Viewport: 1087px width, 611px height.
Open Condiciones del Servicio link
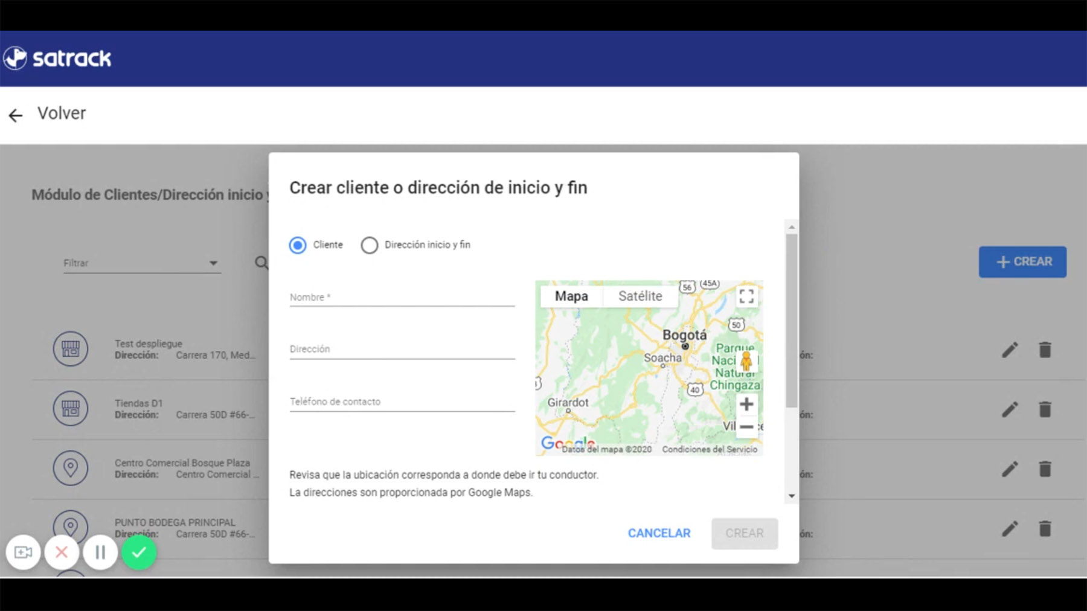coord(710,449)
